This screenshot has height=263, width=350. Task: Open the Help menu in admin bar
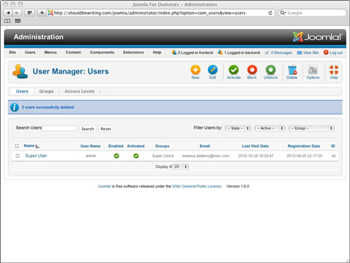157,53
